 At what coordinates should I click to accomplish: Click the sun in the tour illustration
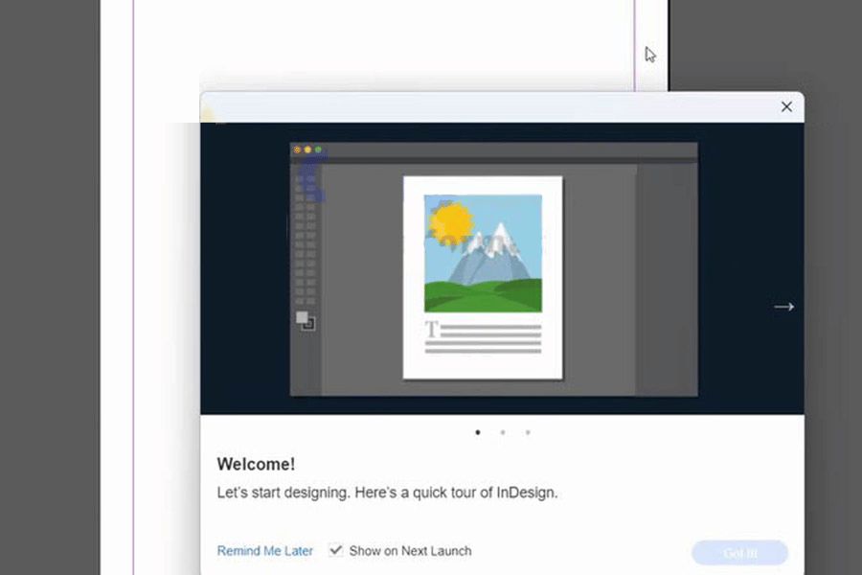pos(450,223)
